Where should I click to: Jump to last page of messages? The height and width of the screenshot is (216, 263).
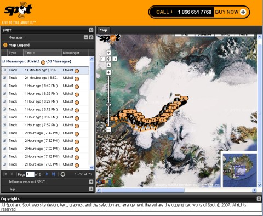tap(54, 174)
